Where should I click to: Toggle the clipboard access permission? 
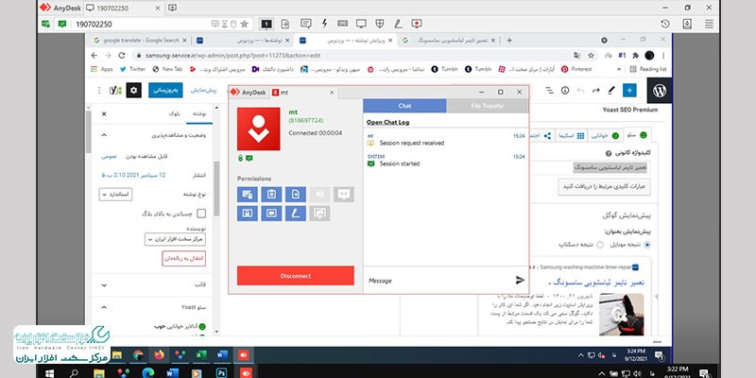pyautogui.click(x=271, y=195)
